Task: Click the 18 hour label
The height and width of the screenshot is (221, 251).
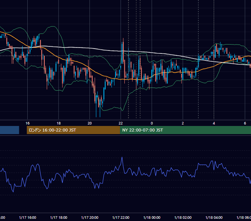Action: click(59, 123)
